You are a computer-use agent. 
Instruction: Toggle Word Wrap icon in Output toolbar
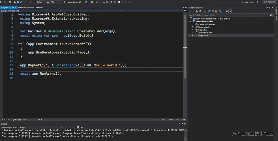pos(82,127)
